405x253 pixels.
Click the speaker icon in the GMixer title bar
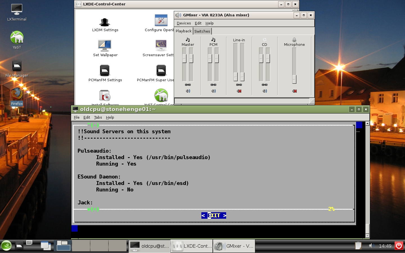178,15
